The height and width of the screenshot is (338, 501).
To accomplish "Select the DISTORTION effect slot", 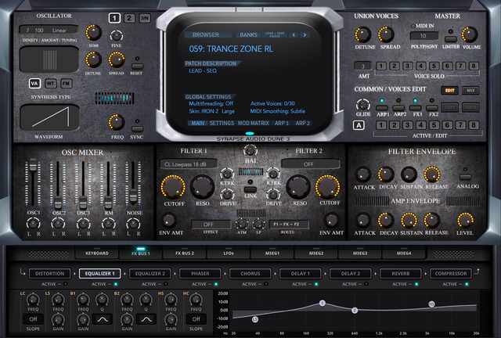I will pos(49,274).
